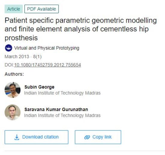Click the chain link icon in Copy link

pyautogui.click(x=87, y=137)
